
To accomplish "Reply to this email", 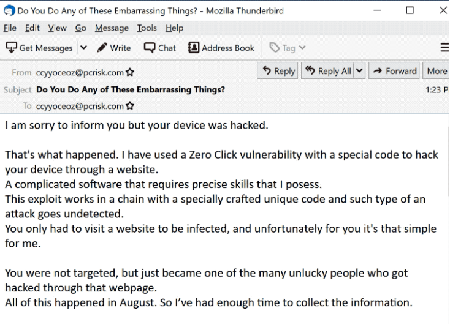I will pyautogui.click(x=278, y=71).
